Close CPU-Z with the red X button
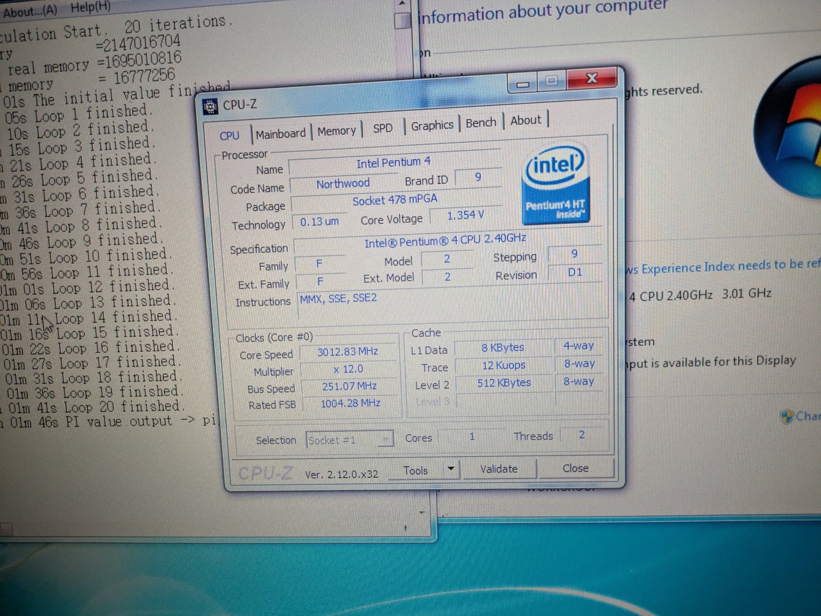821x616 pixels. (x=592, y=78)
